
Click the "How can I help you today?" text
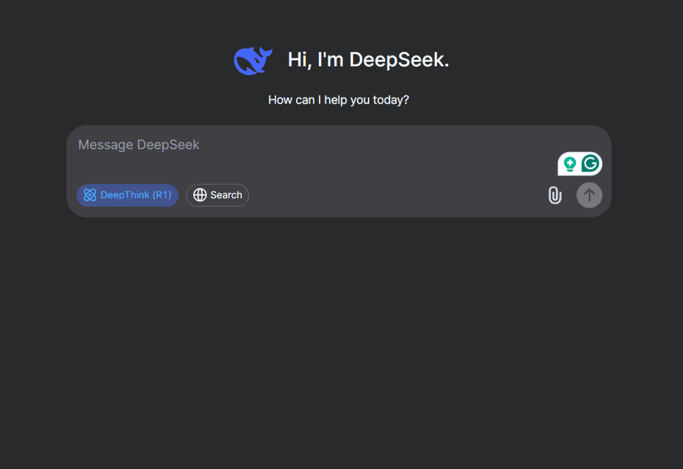click(x=339, y=100)
